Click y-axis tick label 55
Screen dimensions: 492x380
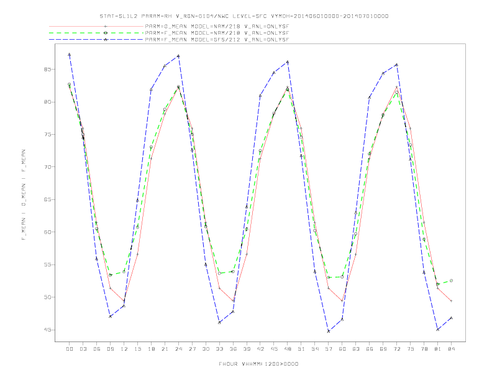tap(48, 265)
